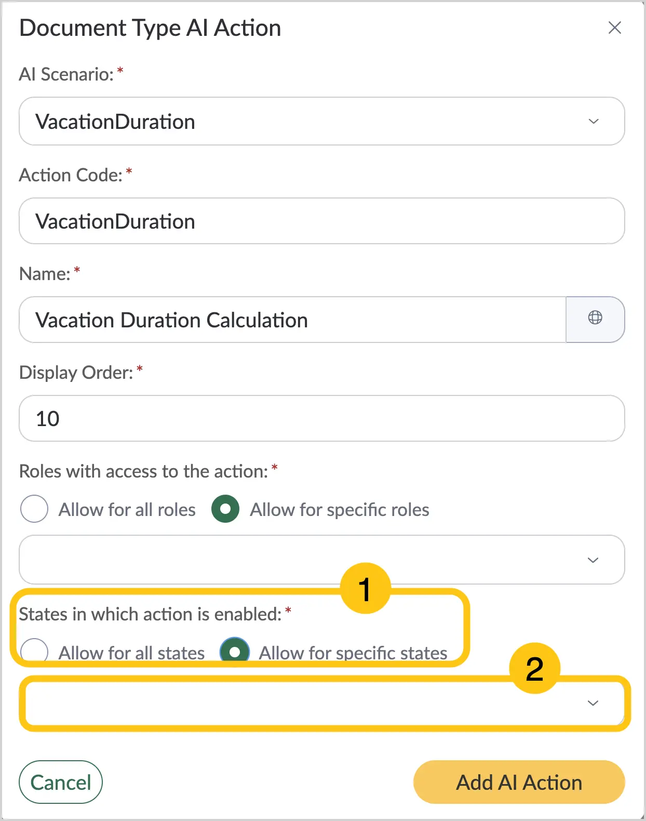Expand the specific roles selection dropdown
Image resolution: width=646 pixels, height=821 pixels.
tap(321, 560)
